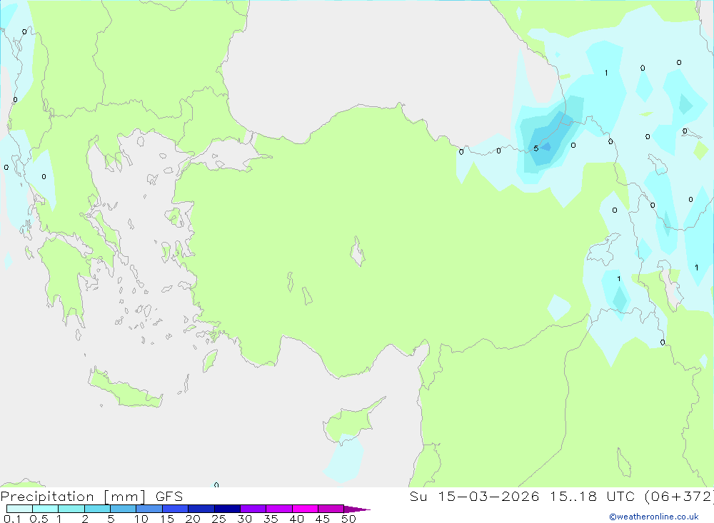The width and height of the screenshot is (714, 523).
Task: Pick the 15–20 mm legend color box
Action: pos(176,509)
